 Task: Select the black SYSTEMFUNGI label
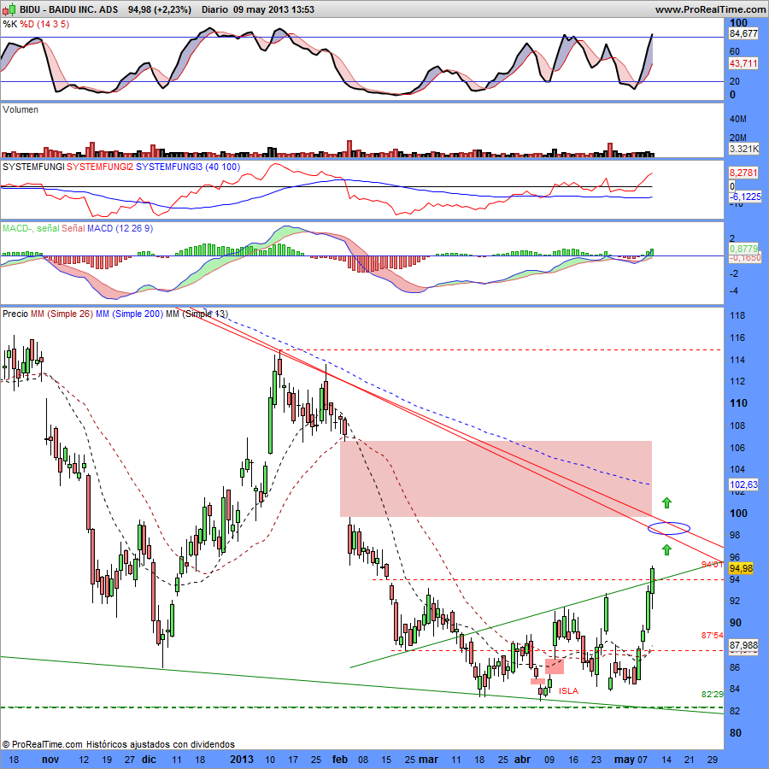click(33, 167)
